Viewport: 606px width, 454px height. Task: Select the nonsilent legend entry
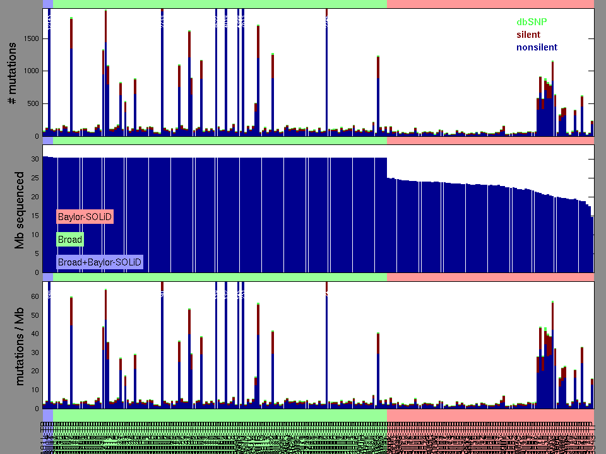[537, 47]
